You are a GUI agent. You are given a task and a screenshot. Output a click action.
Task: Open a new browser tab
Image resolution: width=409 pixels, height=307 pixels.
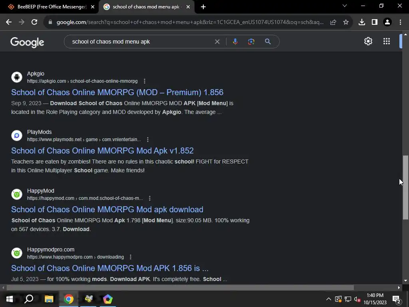point(203,7)
